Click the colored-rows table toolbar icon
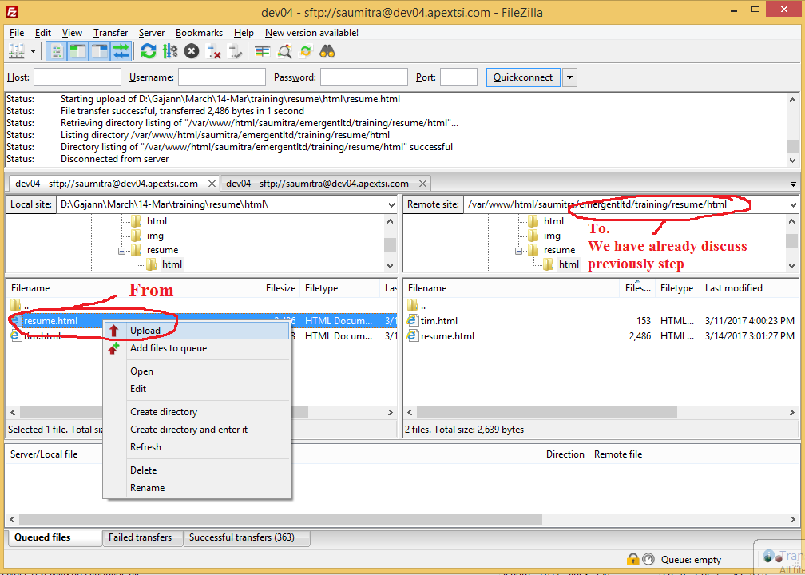Screen dimensions: 805x575 click(262, 51)
